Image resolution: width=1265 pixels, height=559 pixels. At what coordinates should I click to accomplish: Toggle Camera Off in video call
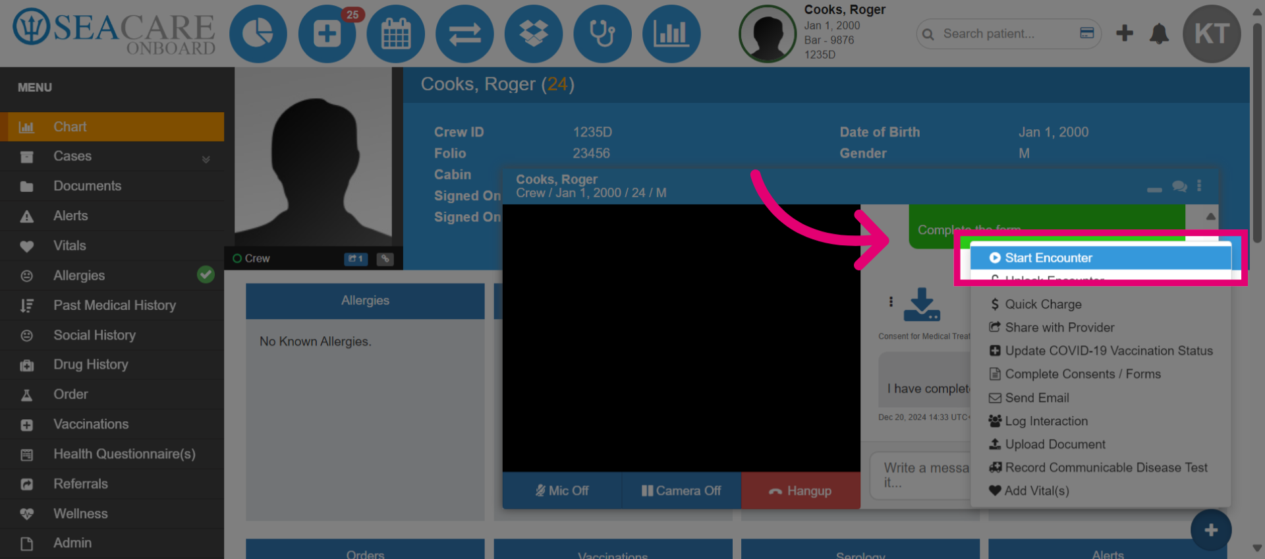pos(681,490)
